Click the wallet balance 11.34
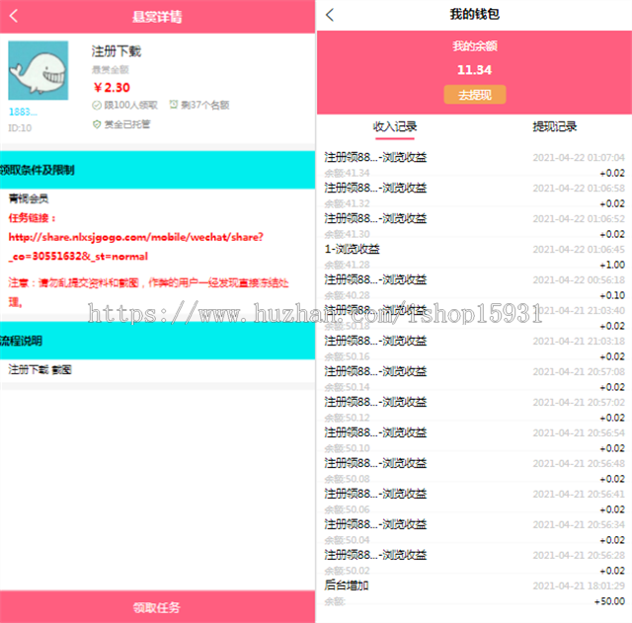Screen dimensions: 632x623 (x=474, y=70)
